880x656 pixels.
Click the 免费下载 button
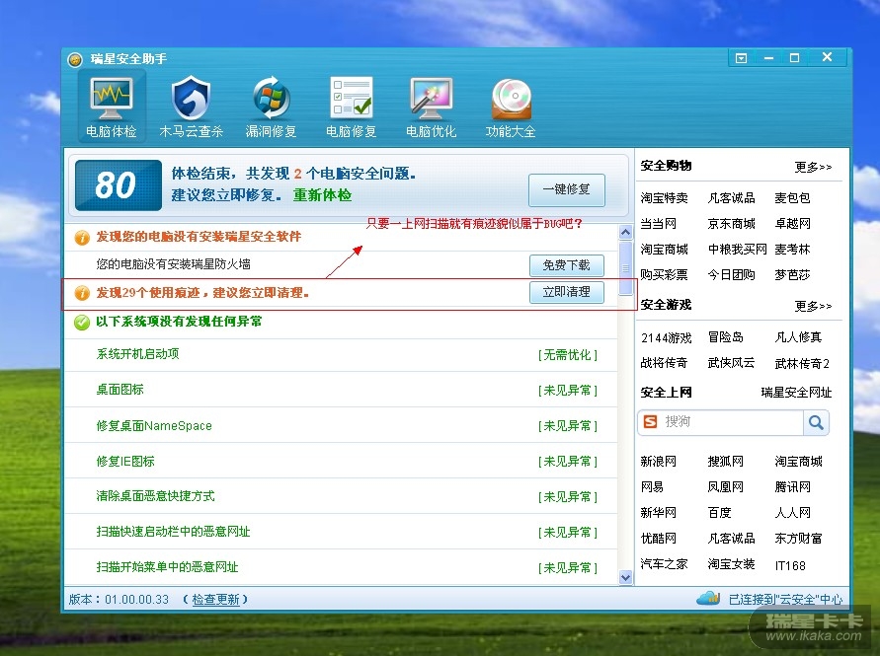click(x=566, y=265)
